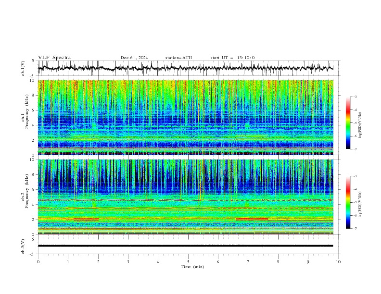Click the "ch.1(V)" waveform axis label
This screenshot has height=294, width=381.
tap(23, 68)
